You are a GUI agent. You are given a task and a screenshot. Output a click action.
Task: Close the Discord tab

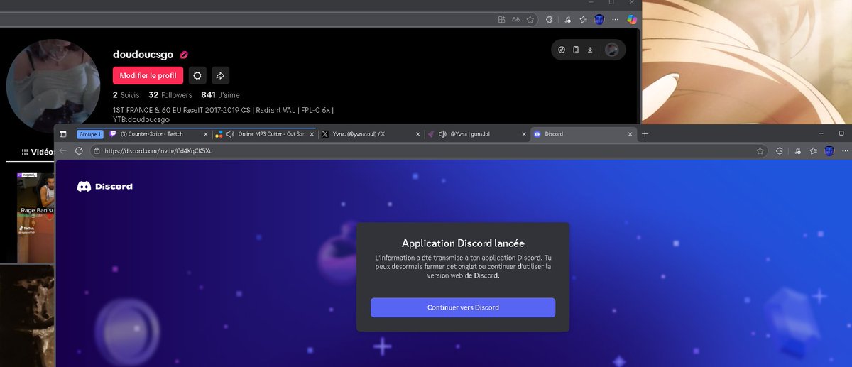[x=630, y=133]
